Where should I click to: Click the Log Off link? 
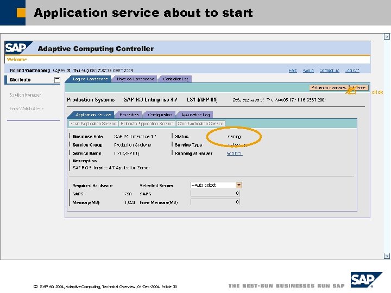(x=352, y=71)
